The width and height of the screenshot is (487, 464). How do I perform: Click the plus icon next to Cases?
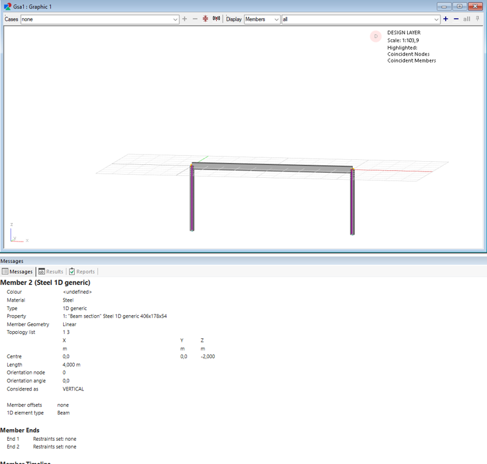(x=185, y=19)
